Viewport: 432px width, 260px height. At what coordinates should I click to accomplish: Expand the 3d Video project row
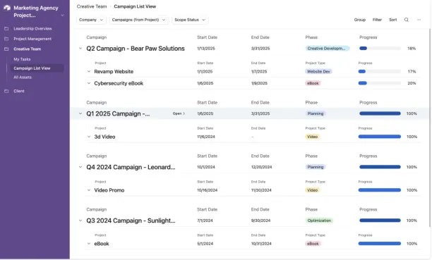click(89, 137)
